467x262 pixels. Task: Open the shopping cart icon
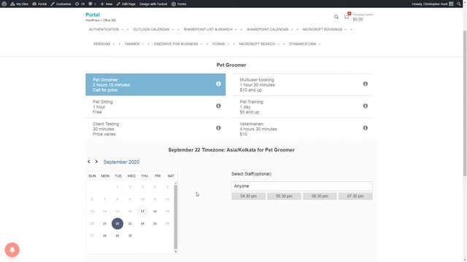[347, 16]
